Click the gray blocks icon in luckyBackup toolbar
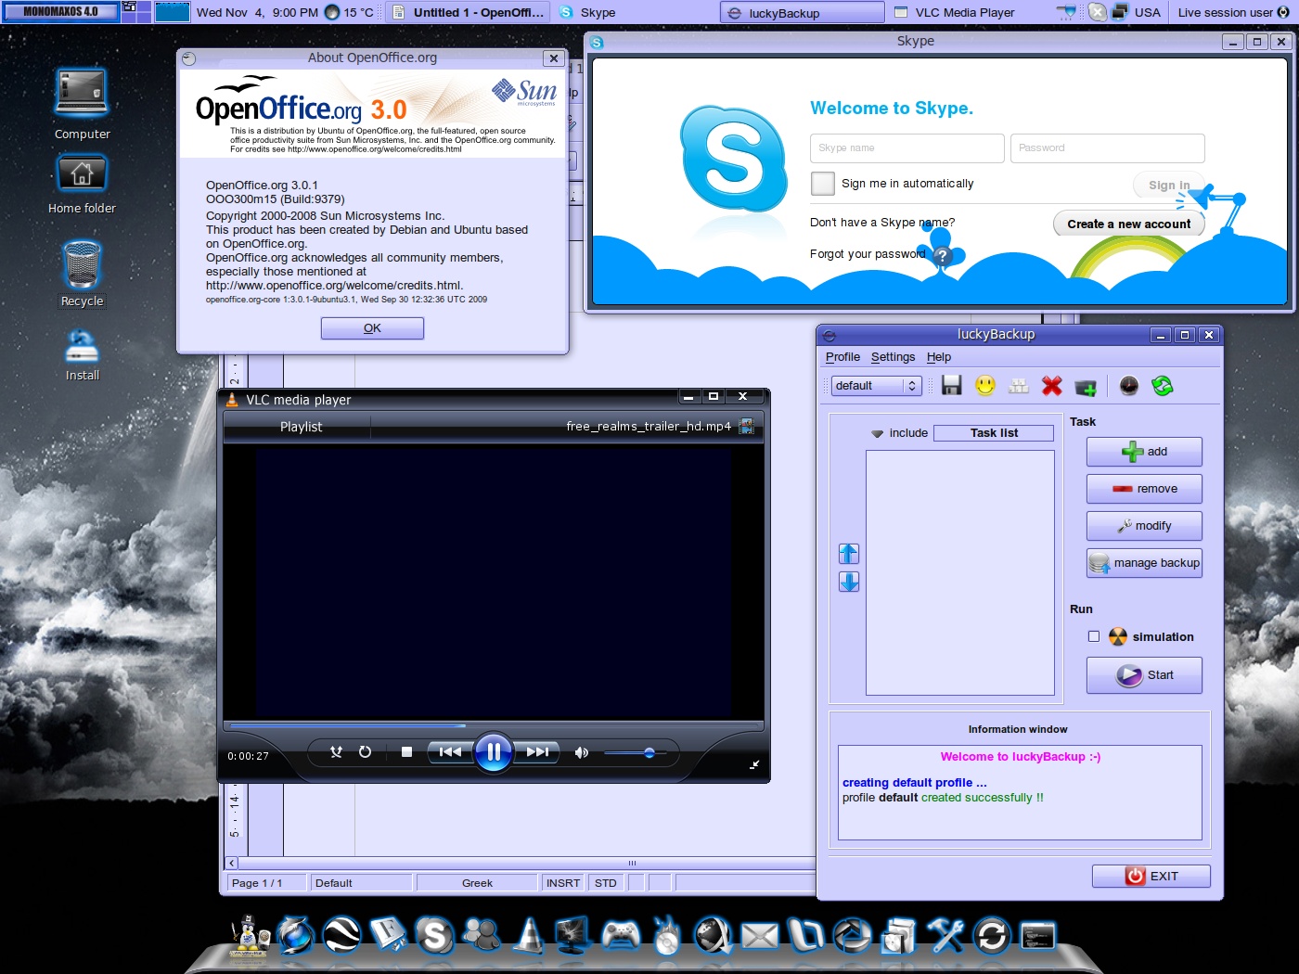Image resolution: width=1299 pixels, height=974 pixels. click(x=1019, y=386)
